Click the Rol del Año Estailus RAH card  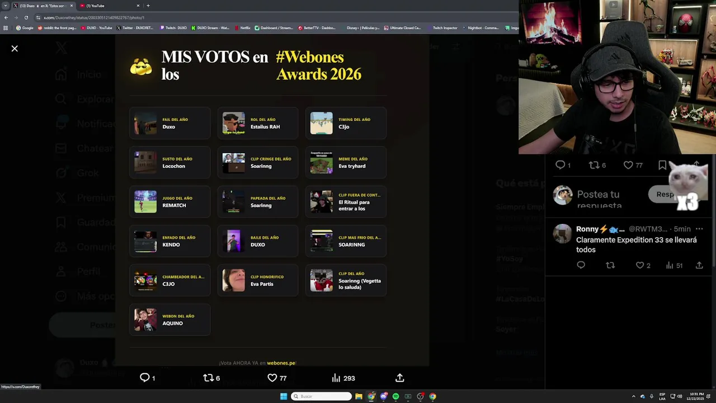[258, 123]
